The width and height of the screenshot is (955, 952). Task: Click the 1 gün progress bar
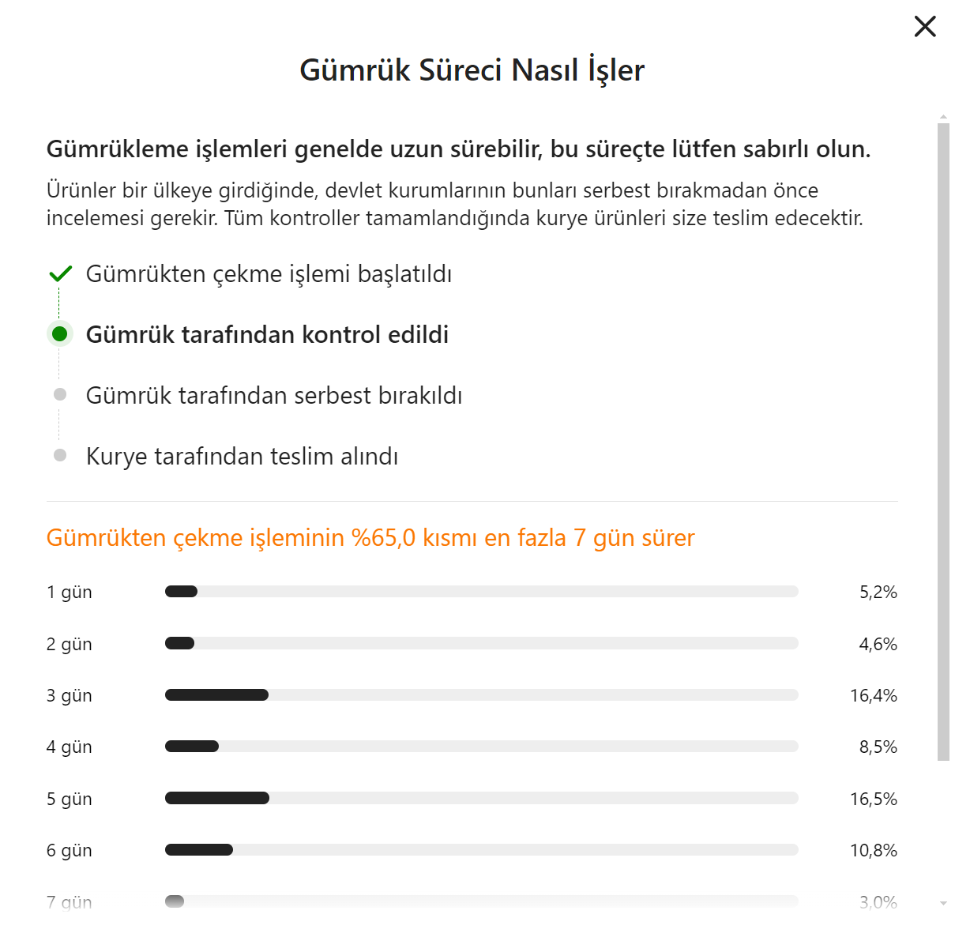coord(481,592)
